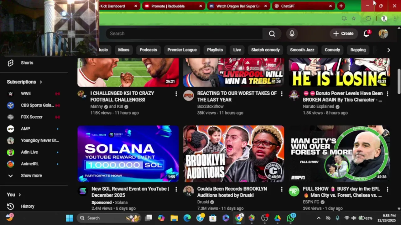Play the Brooklyn Auditions thumbnail
The width and height of the screenshot is (401, 225).
tap(234, 154)
